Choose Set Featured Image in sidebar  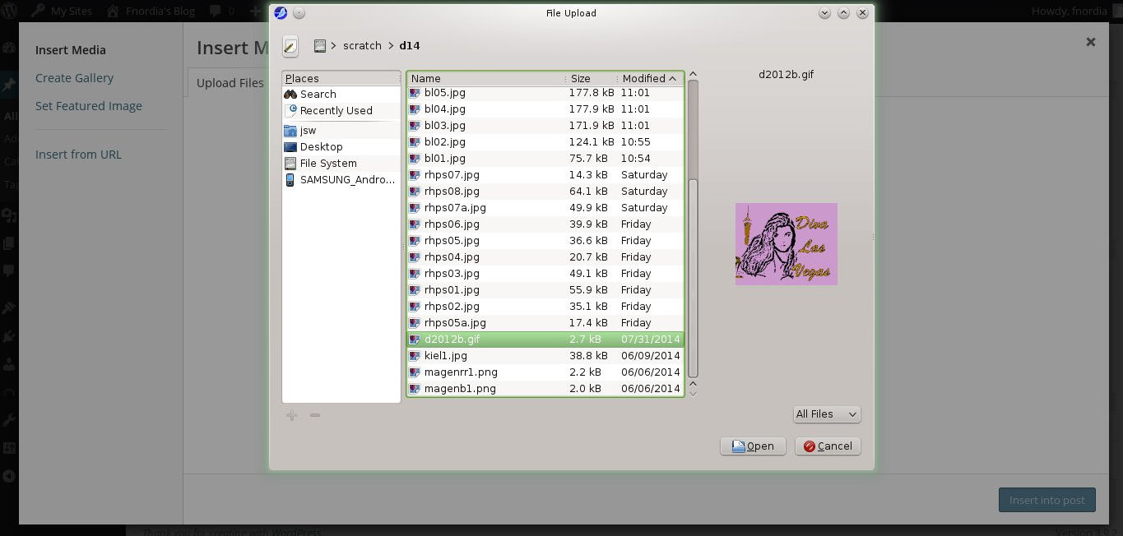89,106
